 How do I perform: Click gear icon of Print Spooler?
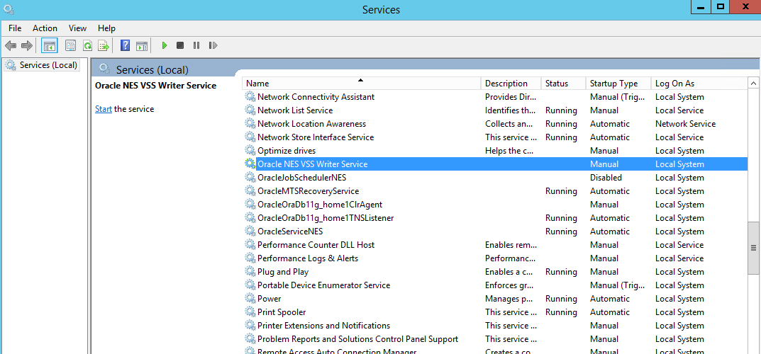pyautogui.click(x=250, y=312)
